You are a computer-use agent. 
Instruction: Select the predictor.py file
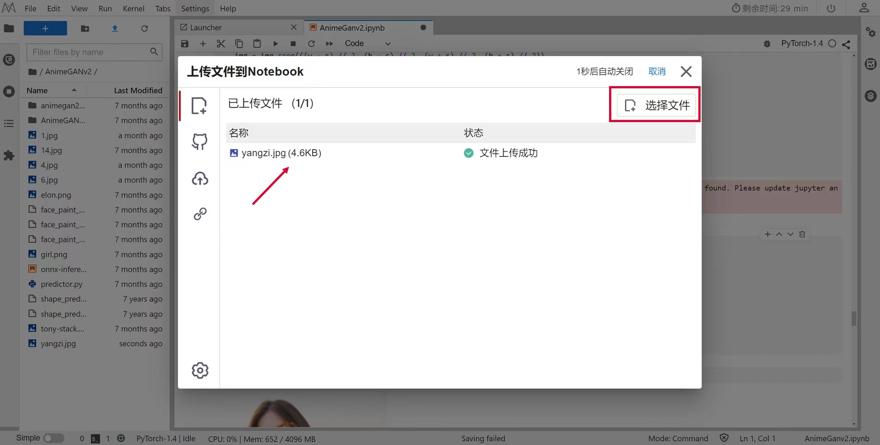pyautogui.click(x=95, y=284)
